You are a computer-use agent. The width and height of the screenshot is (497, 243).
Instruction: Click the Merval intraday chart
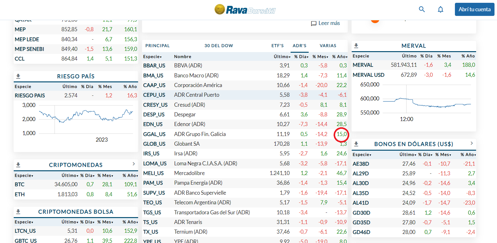(427, 99)
